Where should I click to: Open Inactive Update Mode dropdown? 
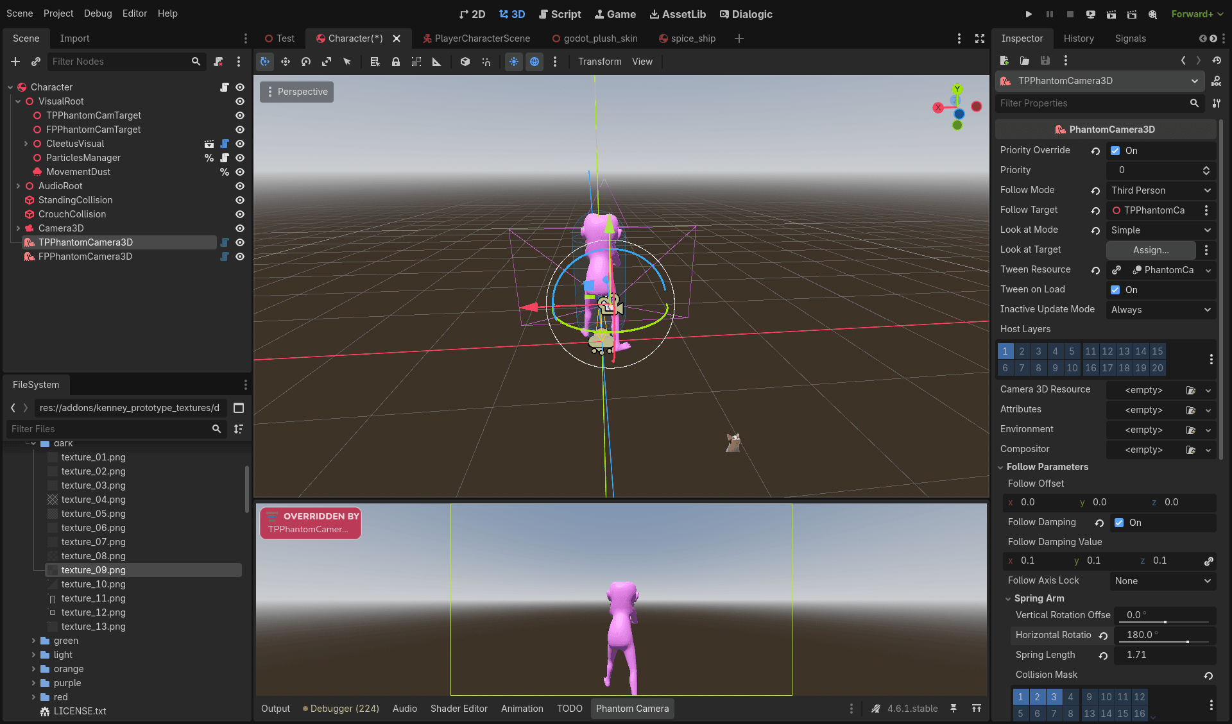[1161, 310]
